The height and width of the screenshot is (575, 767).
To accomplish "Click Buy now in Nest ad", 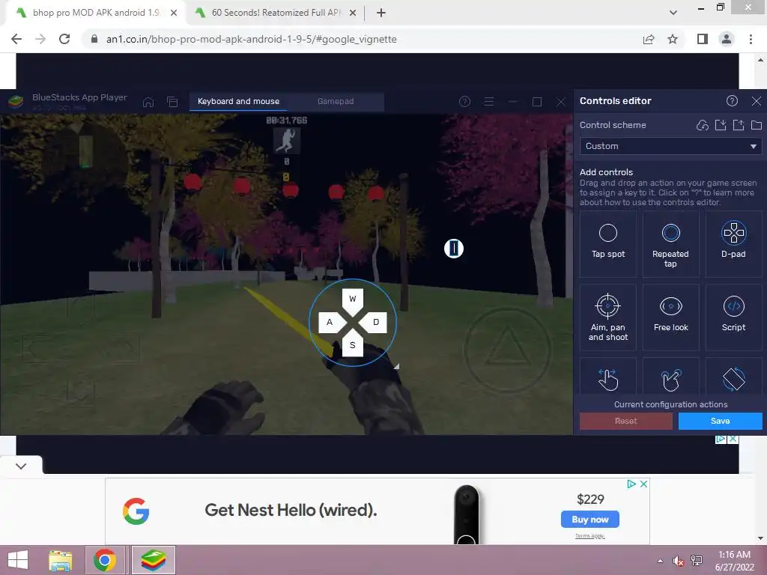I will tap(590, 520).
